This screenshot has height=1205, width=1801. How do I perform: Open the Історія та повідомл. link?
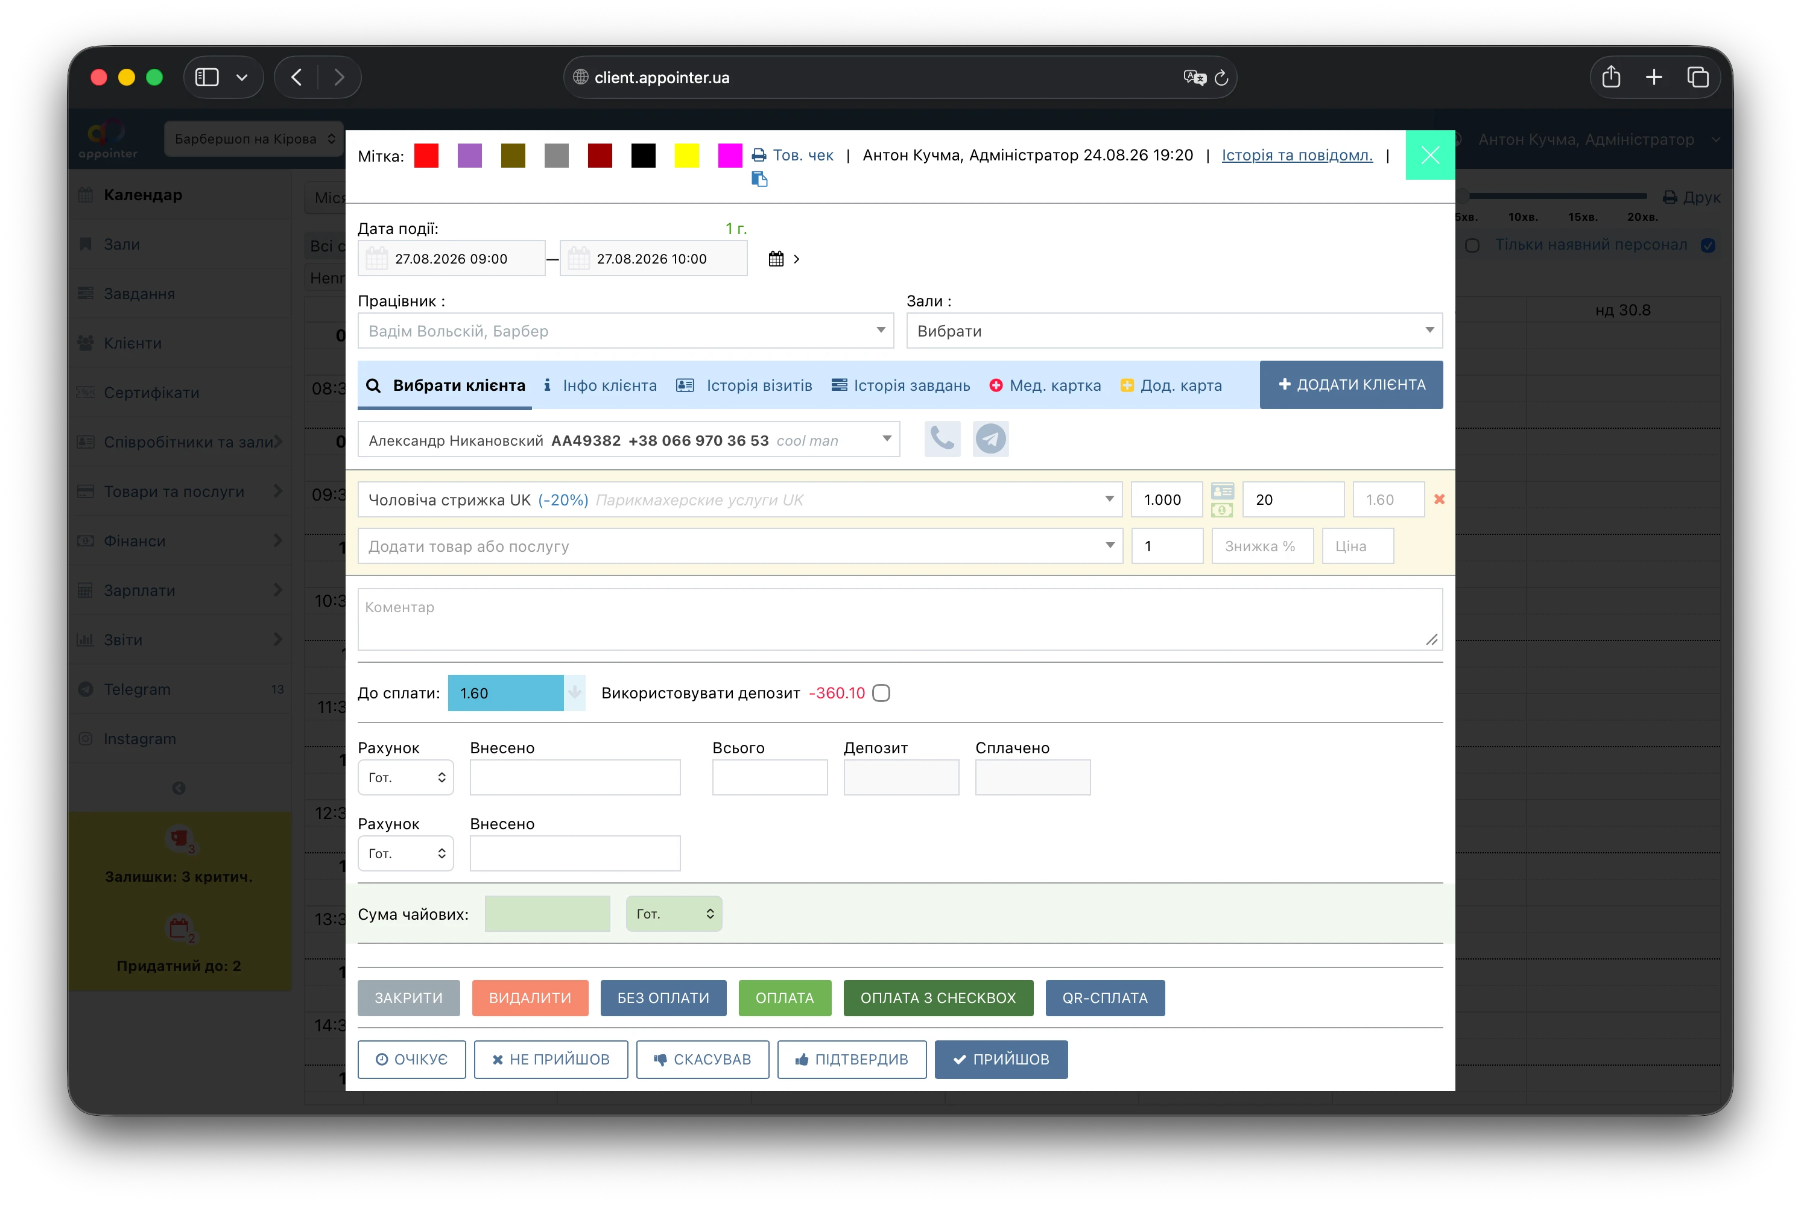pyautogui.click(x=1297, y=155)
